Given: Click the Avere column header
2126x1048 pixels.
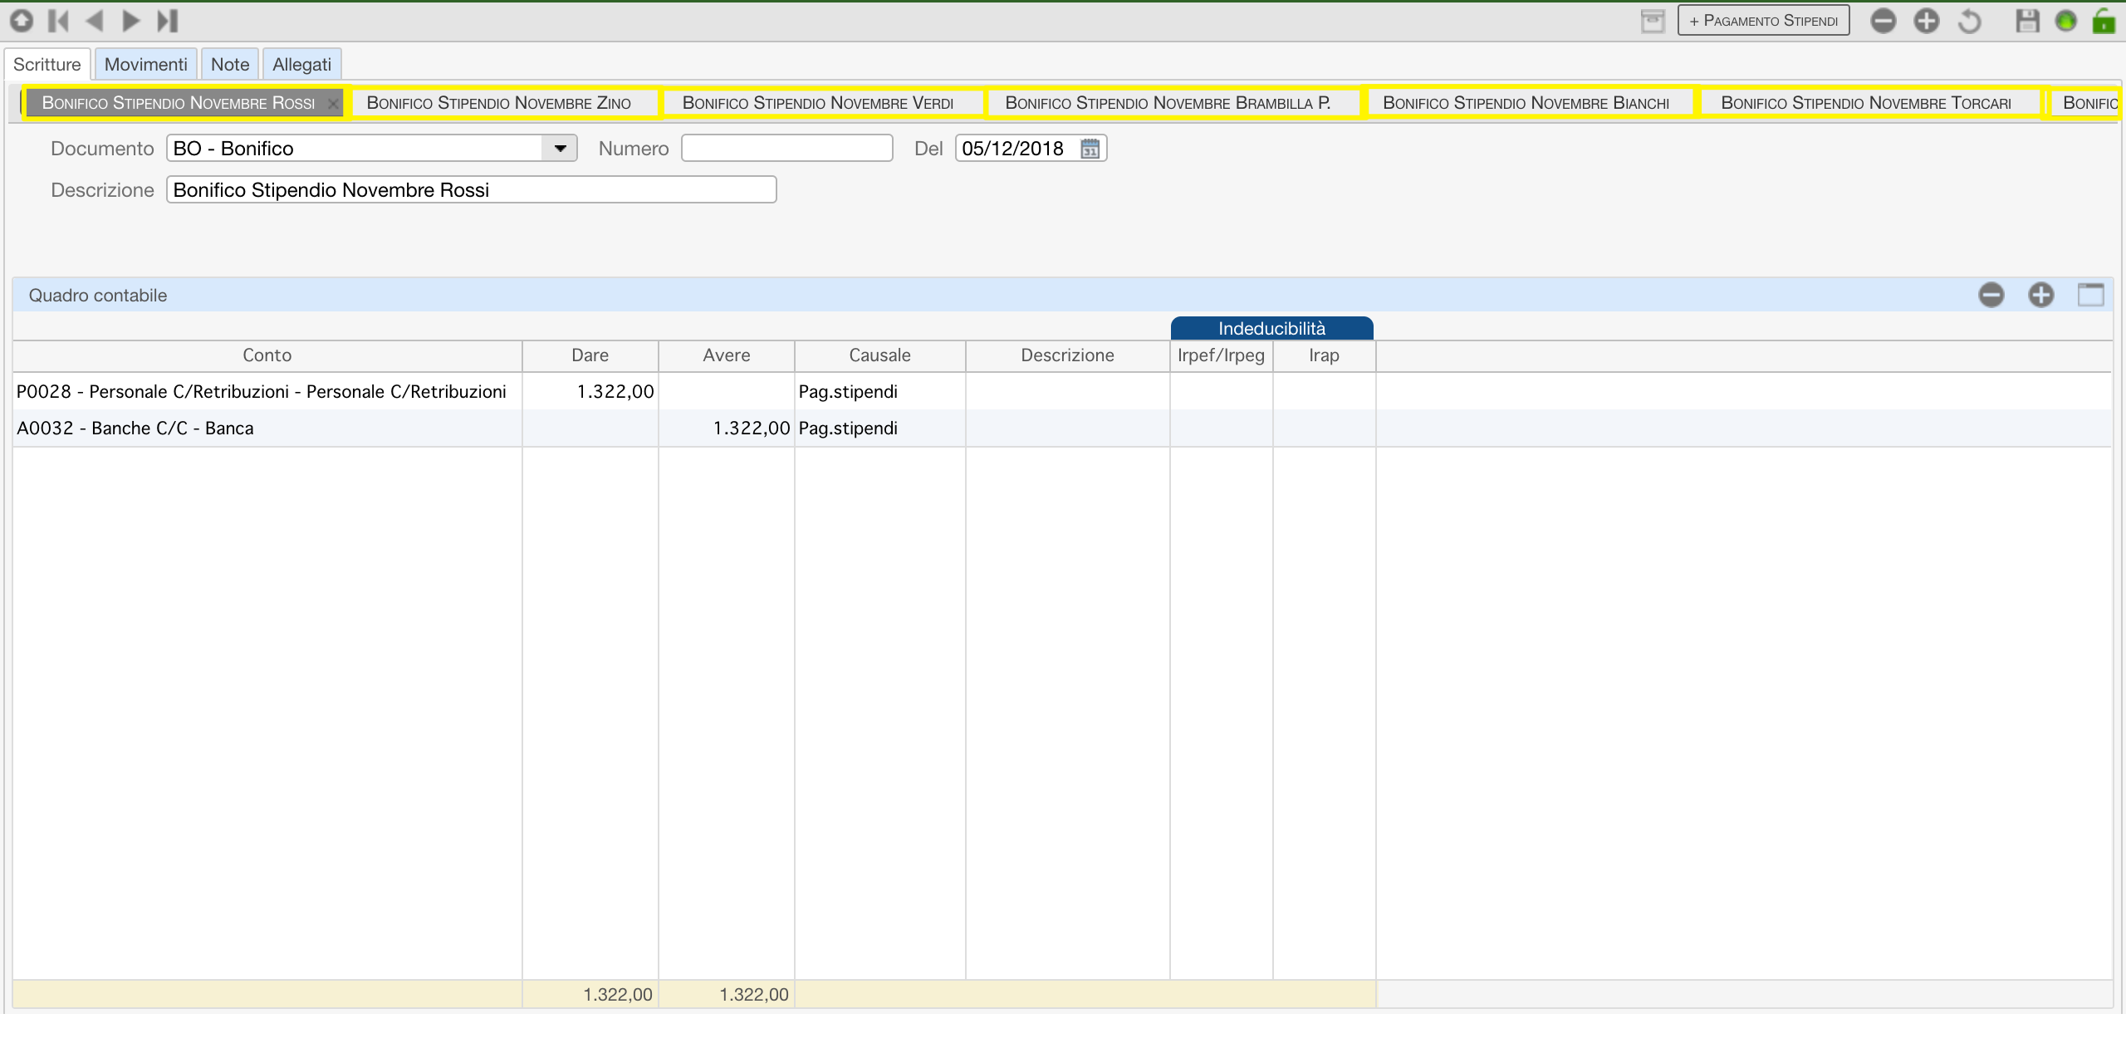Looking at the screenshot, I should 727,355.
